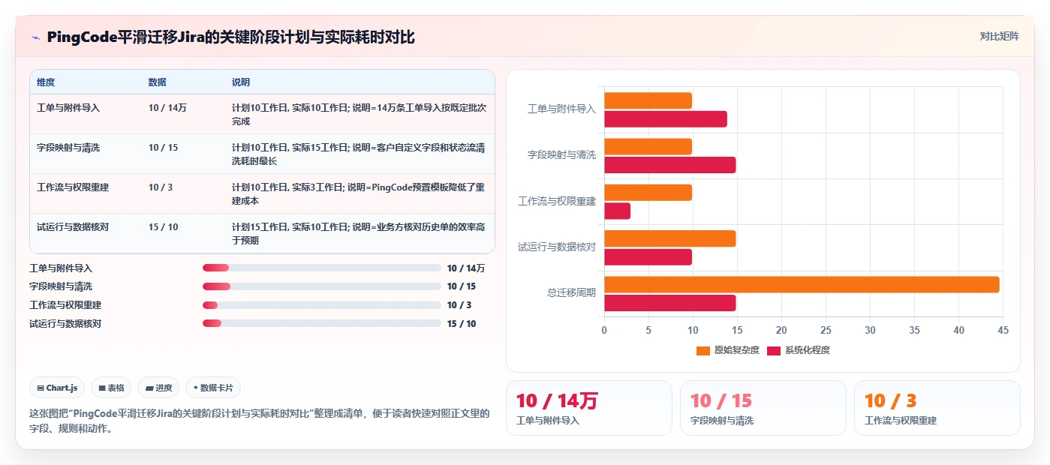
Task: Click the 工作流与权限重建 chart axis label
Action: click(557, 201)
